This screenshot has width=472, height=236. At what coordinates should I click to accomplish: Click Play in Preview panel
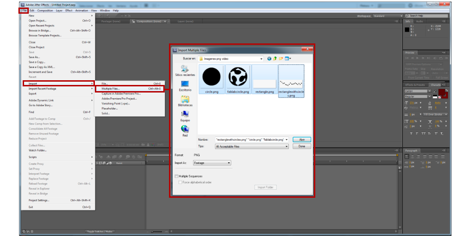click(418, 58)
